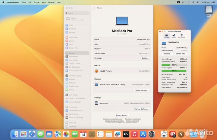Open Contacts from the Dock
The height and width of the screenshot is (140, 217).
pyautogui.click(x=92, y=134)
